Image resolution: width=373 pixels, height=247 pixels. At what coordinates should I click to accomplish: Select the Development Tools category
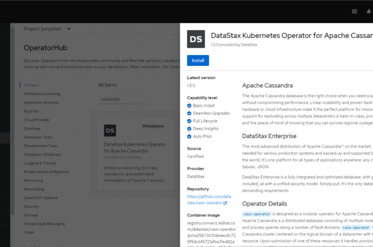pyautogui.click(x=41, y=146)
